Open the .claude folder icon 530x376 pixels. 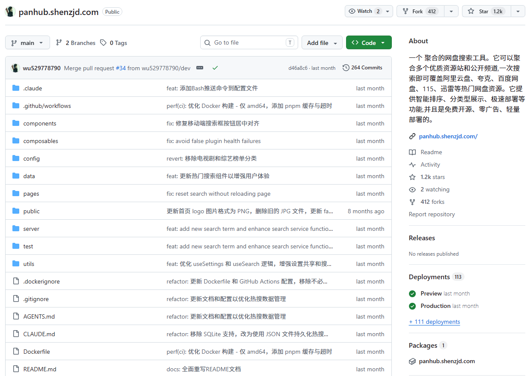[x=16, y=88]
